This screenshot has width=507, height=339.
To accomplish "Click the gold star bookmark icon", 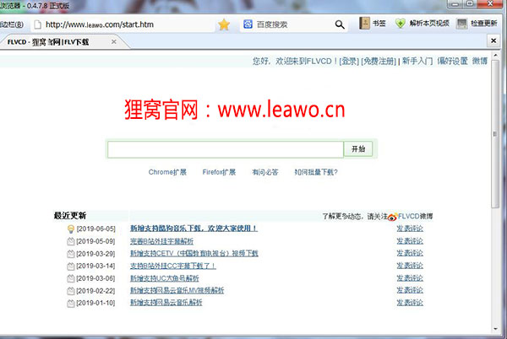I will pyautogui.click(x=224, y=24).
